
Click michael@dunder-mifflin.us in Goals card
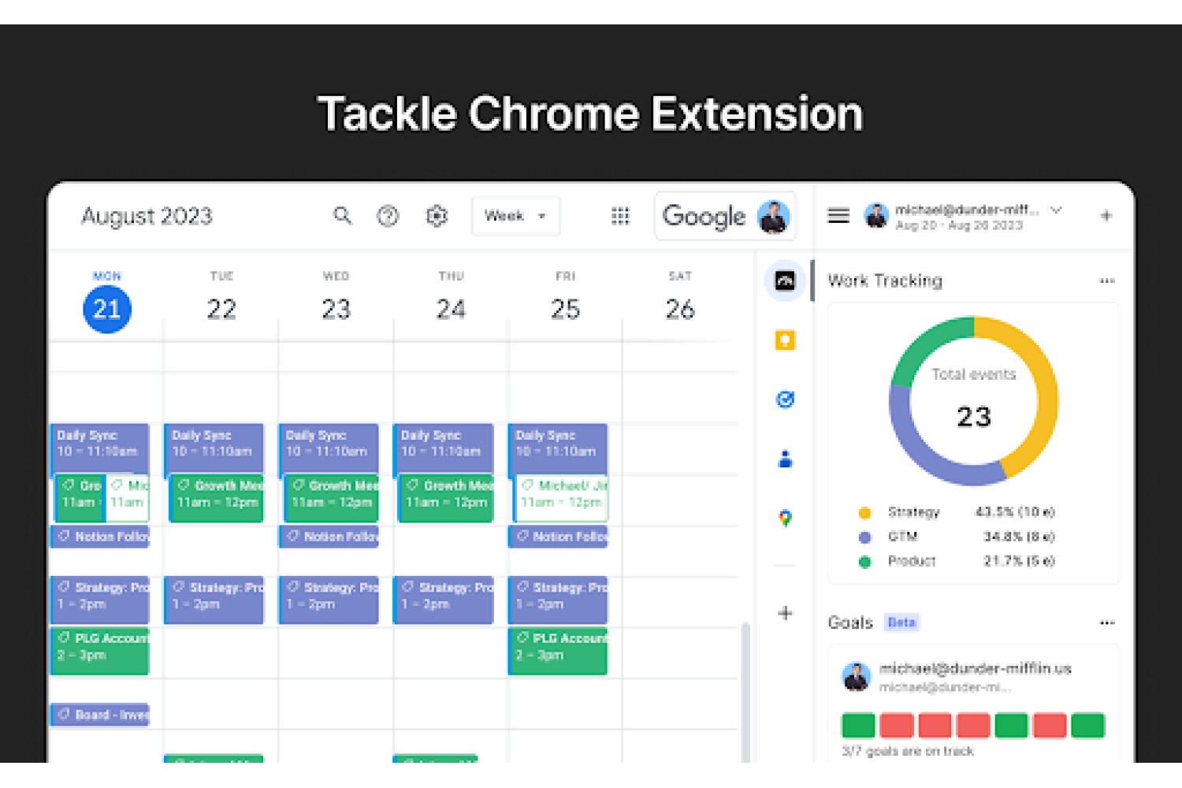(x=976, y=668)
